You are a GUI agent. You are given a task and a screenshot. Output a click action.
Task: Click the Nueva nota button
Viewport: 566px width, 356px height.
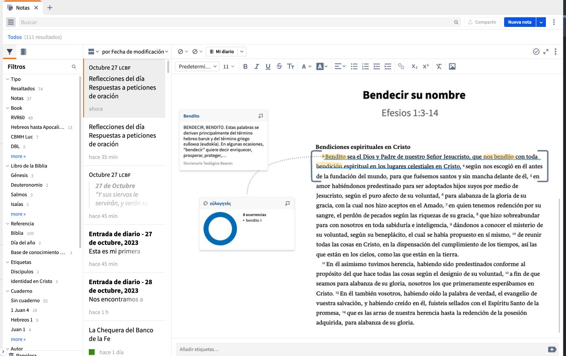pyautogui.click(x=520, y=22)
